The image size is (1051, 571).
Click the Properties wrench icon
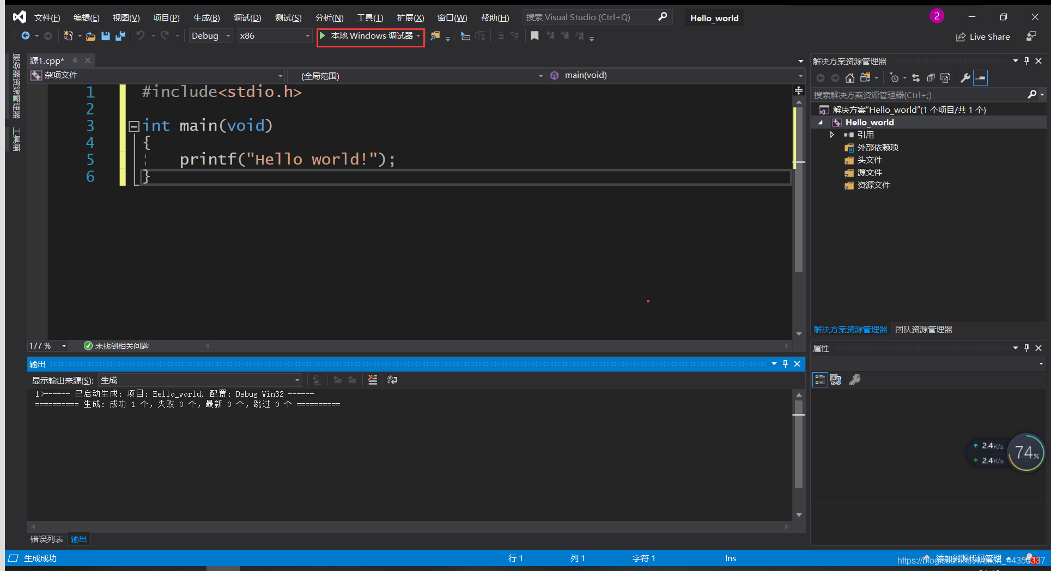click(x=964, y=77)
